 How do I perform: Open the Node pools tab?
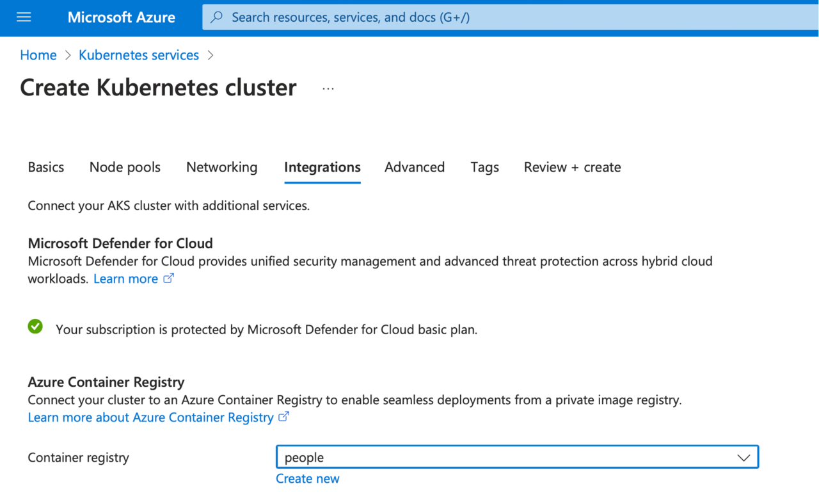pos(125,167)
